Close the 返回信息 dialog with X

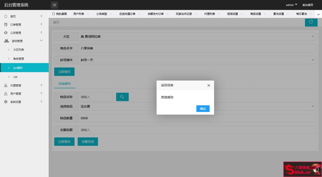coord(209,86)
